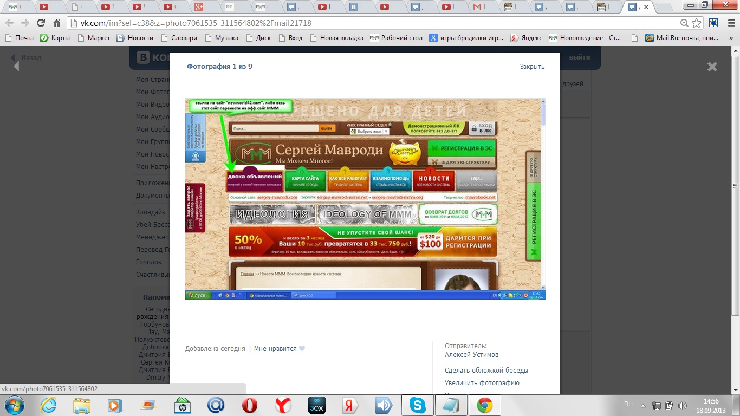Close the photo viewer via Закрыть link
The image size is (740, 416).
[532, 67]
